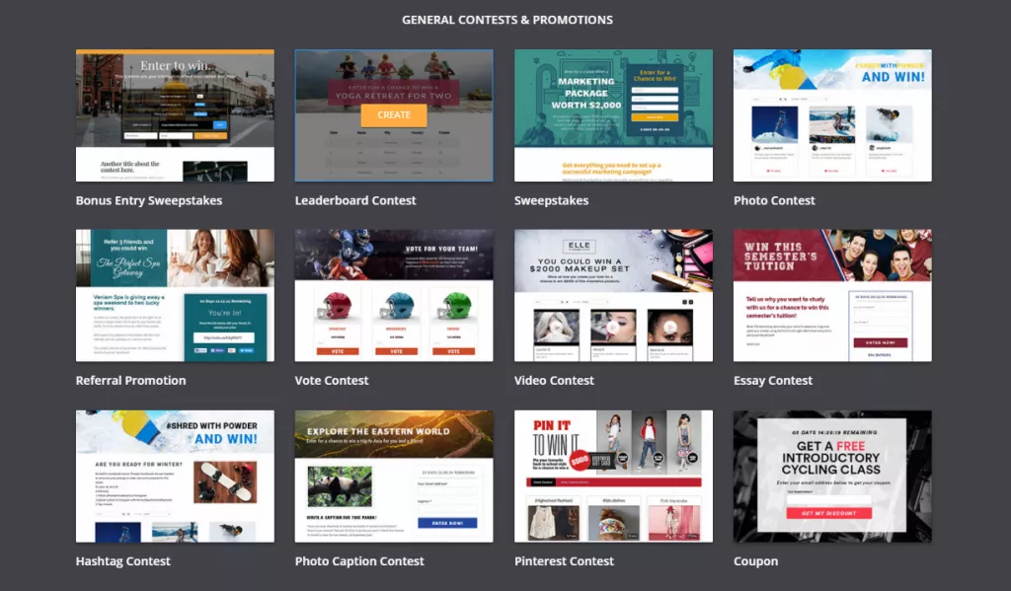Viewport: 1011px width, 591px height.
Task: Select the Referral Promotion template thumbnail
Action: click(x=175, y=295)
